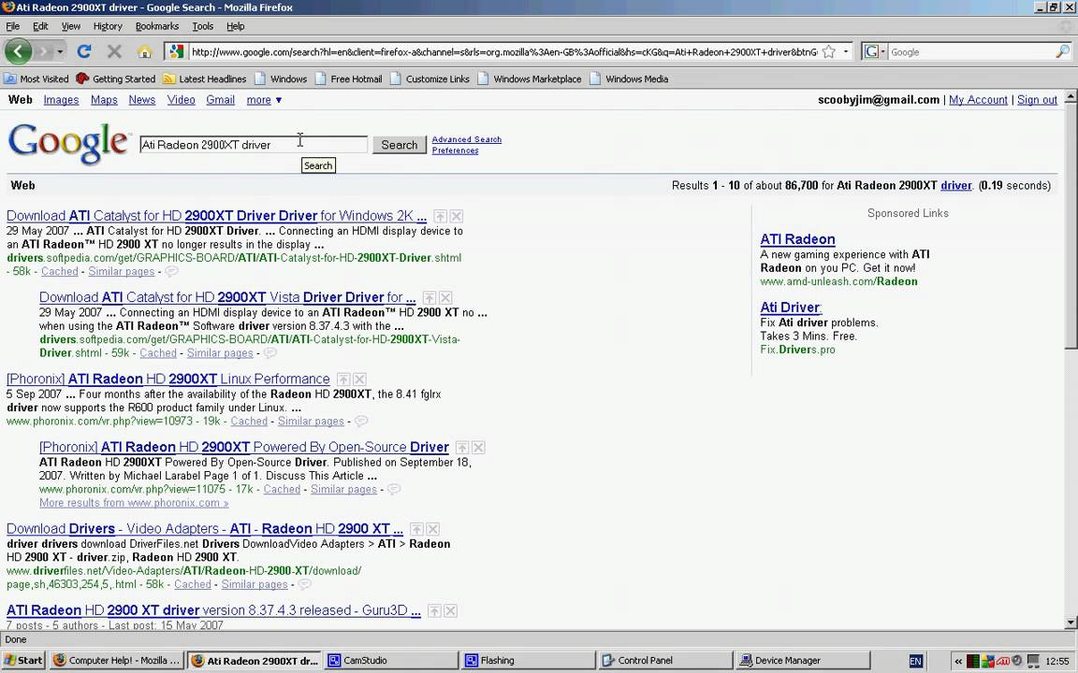Bookmark this page with star icon
This screenshot has height=673, width=1078.
pos(829,51)
